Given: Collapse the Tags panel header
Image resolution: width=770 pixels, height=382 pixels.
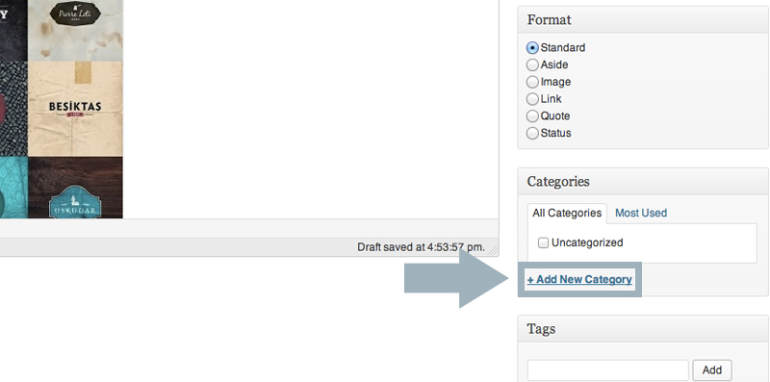Looking at the screenshot, I should (x=643, y=329).
